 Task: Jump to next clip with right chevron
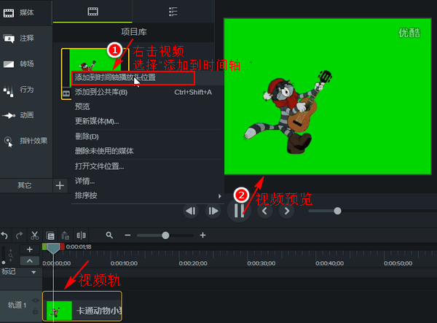click(x=287, y=211)
